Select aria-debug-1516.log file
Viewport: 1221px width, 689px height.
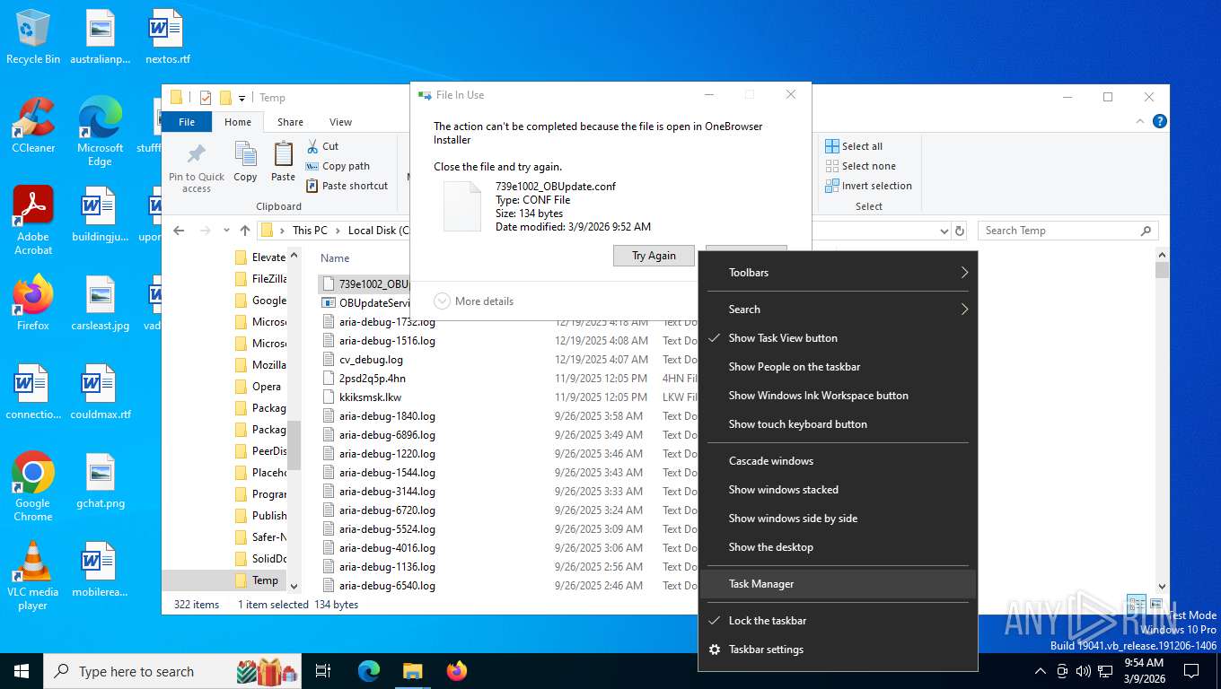tap(387, 341)
